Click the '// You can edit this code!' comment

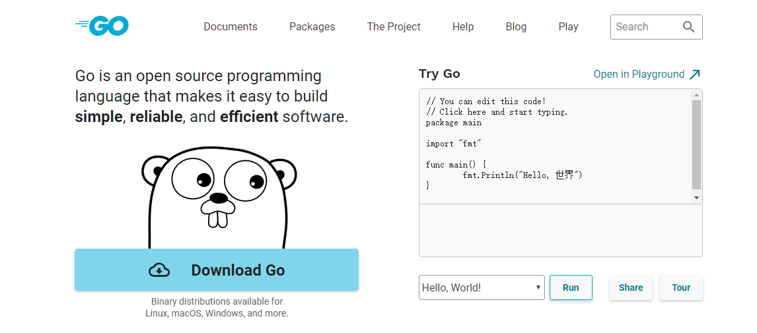coord(486,101)
